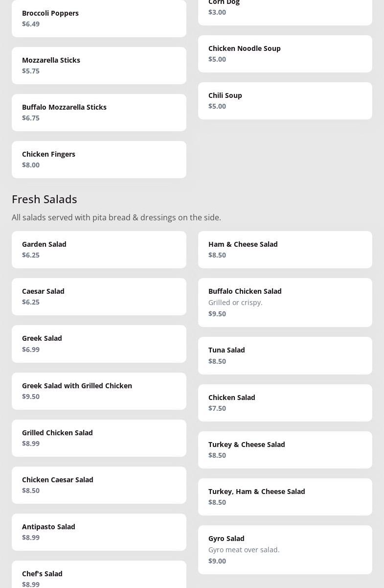Select the Caesar Salad card

99,296
